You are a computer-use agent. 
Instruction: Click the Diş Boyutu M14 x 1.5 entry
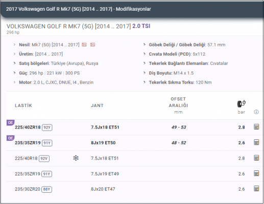(171, 73)
